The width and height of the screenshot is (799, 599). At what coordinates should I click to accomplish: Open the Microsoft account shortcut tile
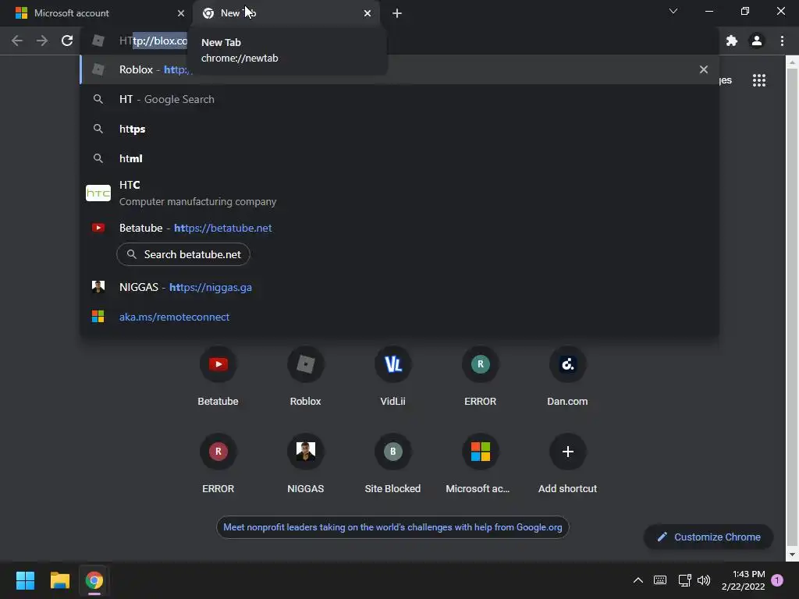pos(480,463)
